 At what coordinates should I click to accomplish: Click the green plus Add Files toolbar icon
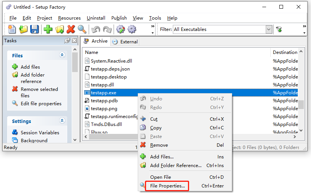coord(48,29)
